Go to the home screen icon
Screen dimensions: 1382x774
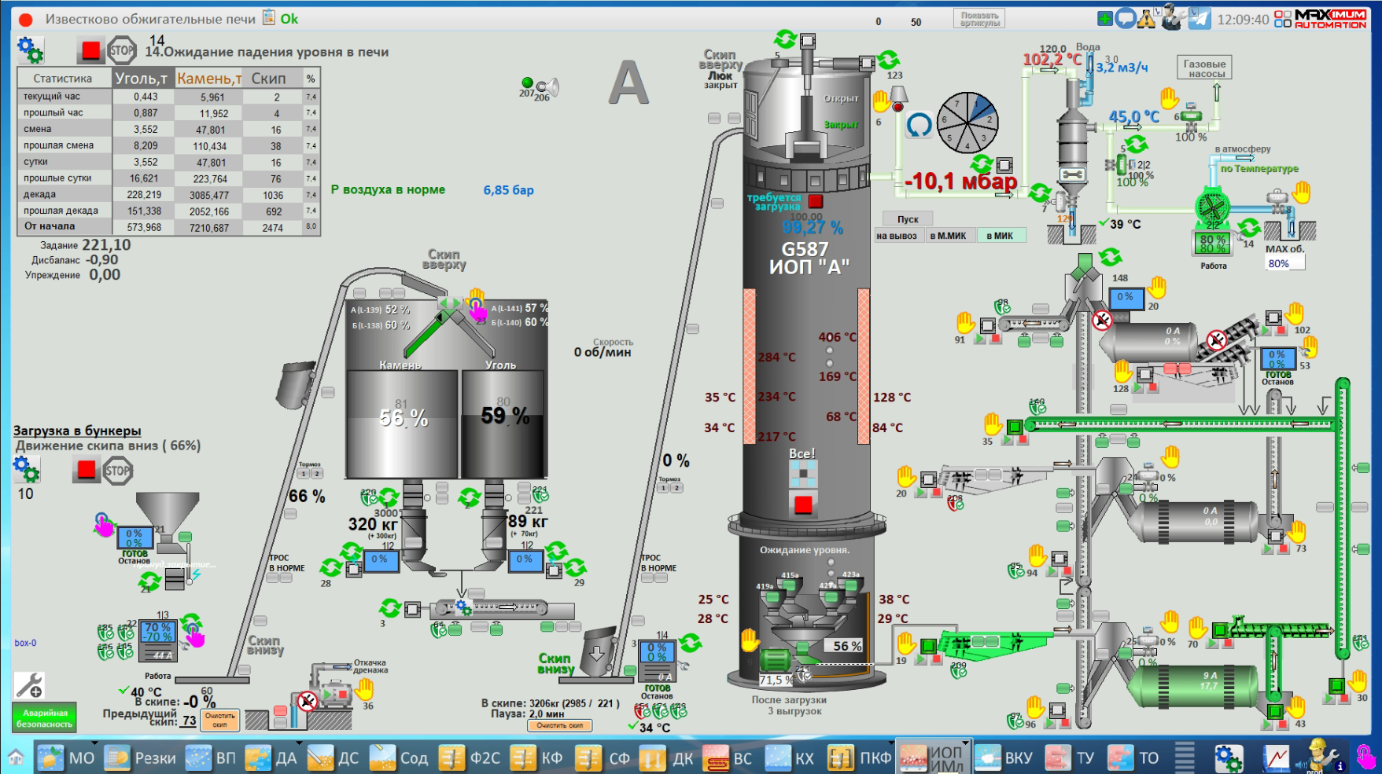pyautogui.click(x=16, y=757)
